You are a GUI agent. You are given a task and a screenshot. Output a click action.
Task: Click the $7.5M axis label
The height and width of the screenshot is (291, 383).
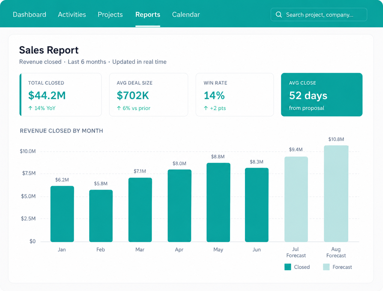click(x=29, y=173)
